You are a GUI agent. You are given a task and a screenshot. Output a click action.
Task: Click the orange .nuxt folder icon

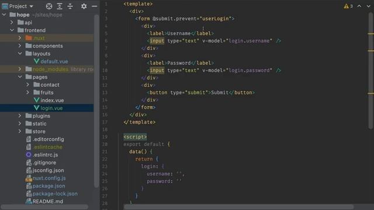tap(29, 38)
